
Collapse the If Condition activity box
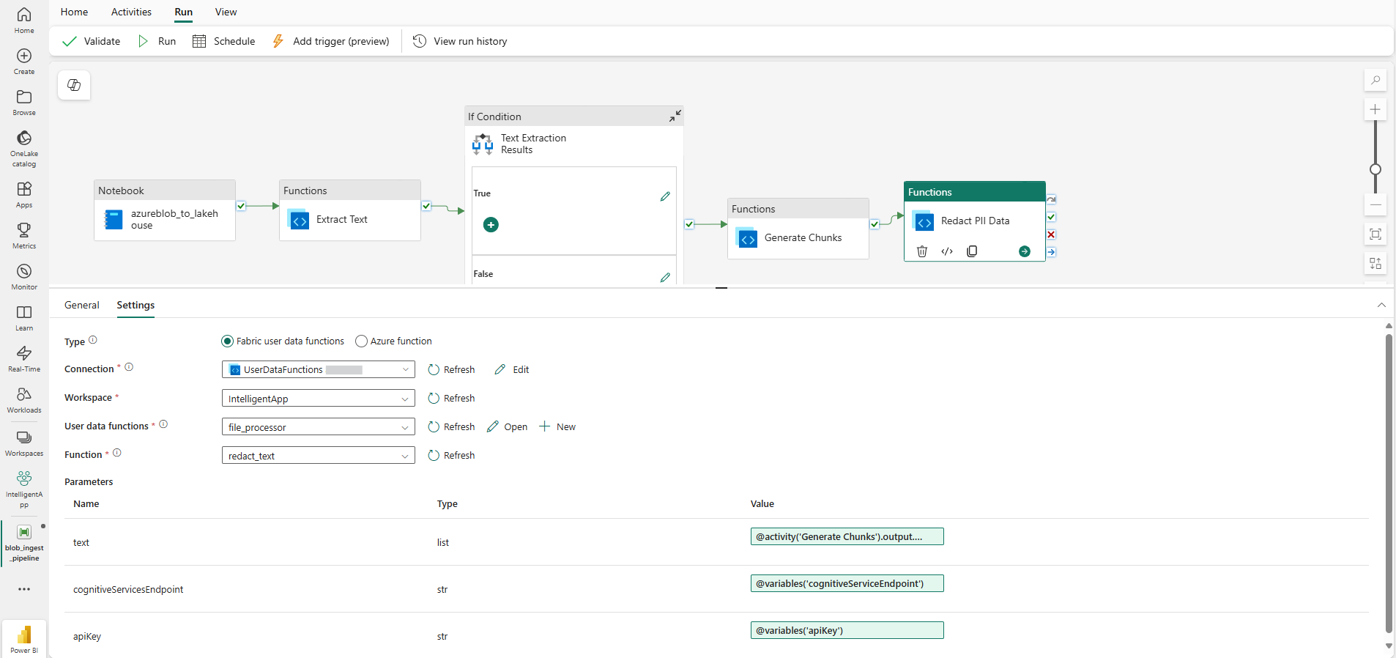[x=675, y=116]
